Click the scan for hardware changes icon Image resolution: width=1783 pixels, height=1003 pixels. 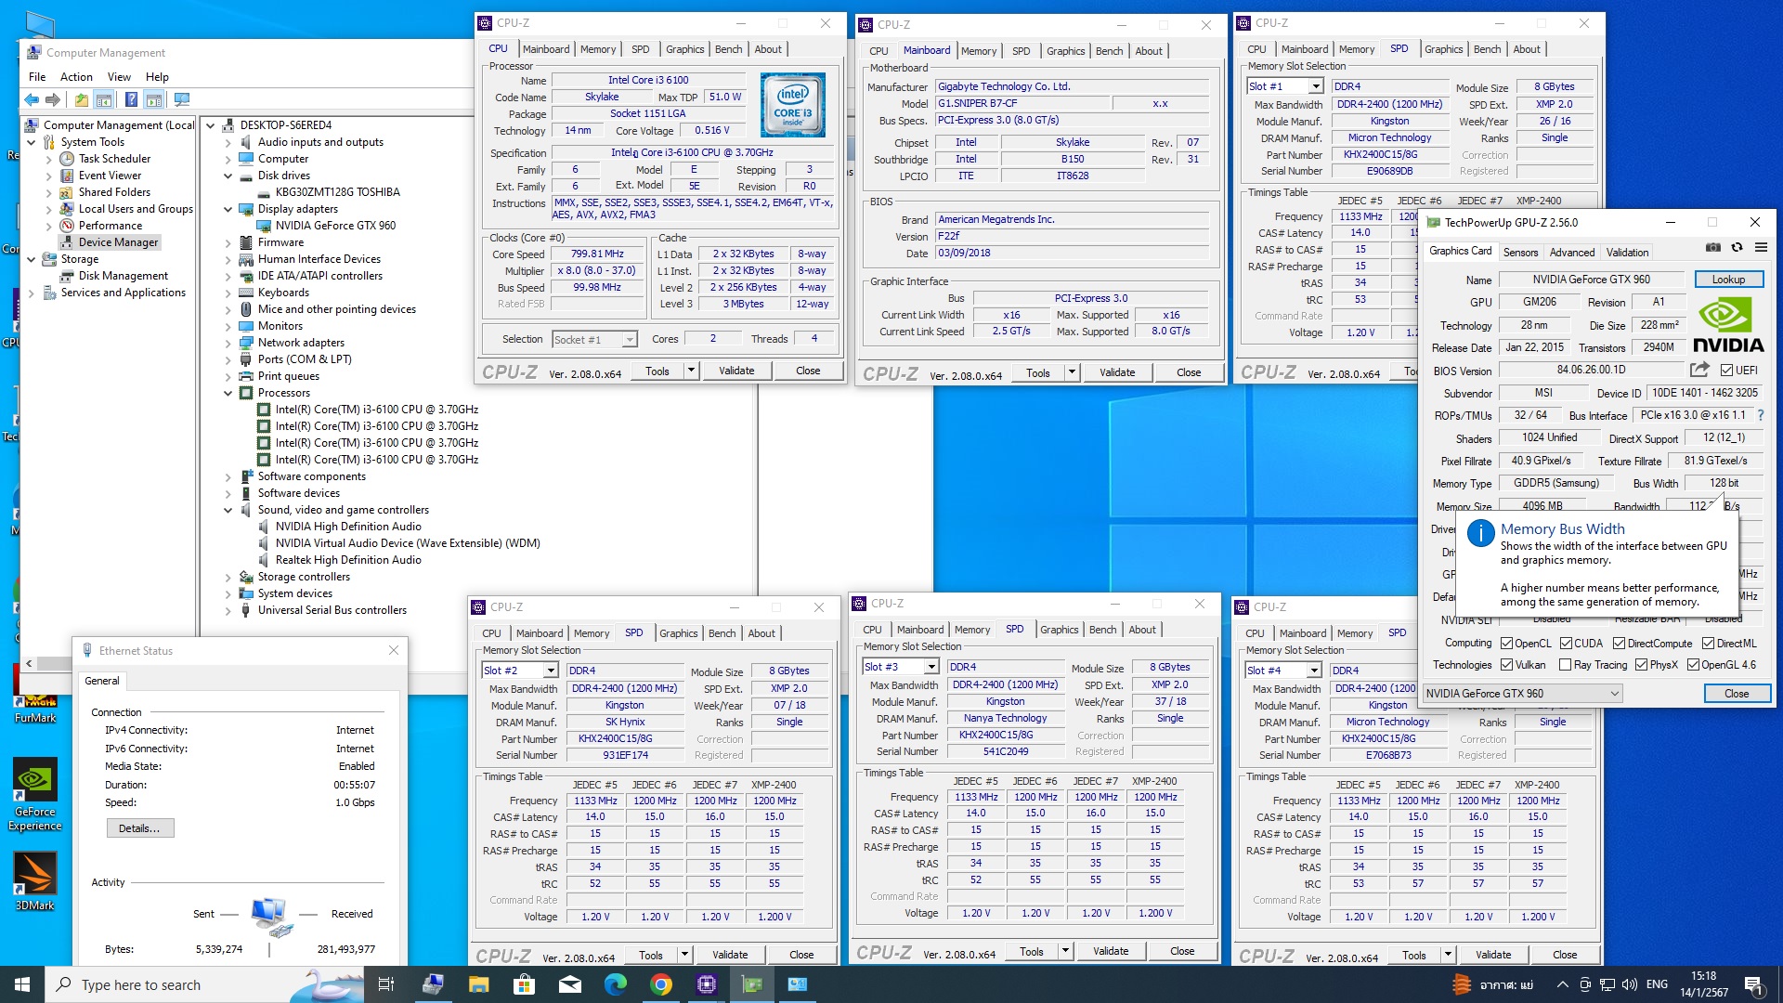coord(182,99)
